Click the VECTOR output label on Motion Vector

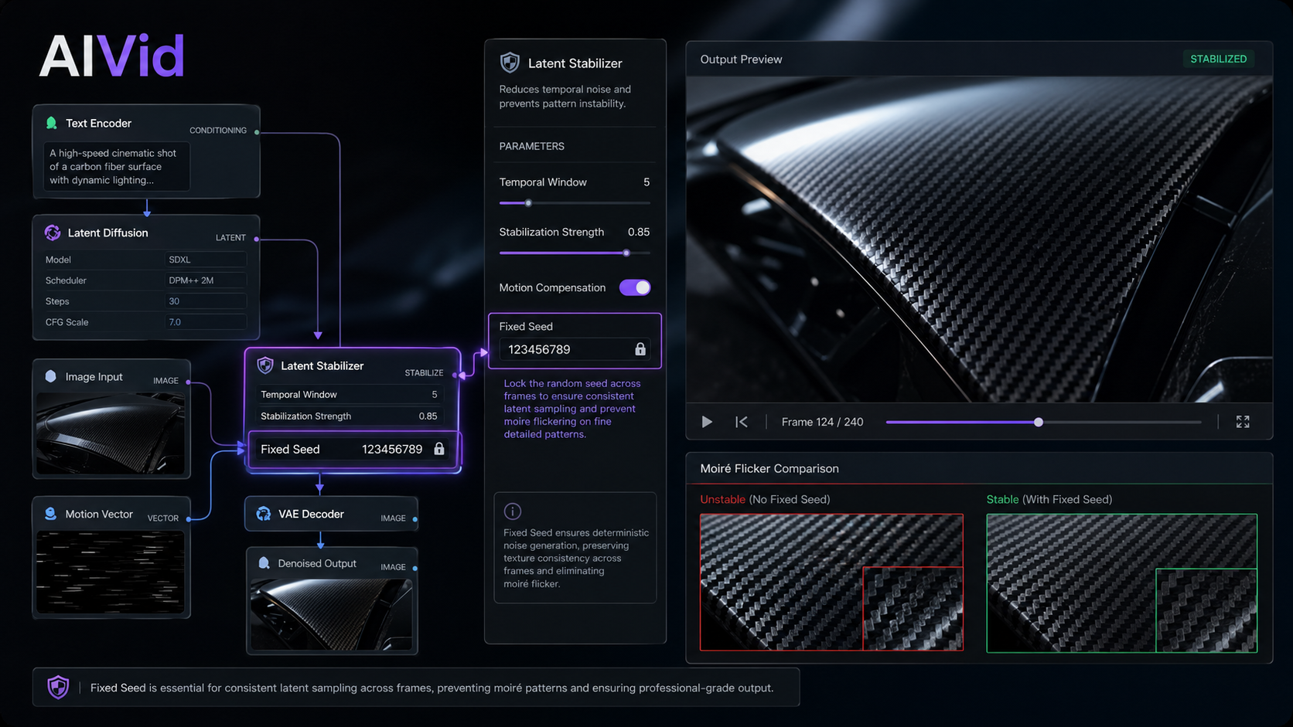163,518
